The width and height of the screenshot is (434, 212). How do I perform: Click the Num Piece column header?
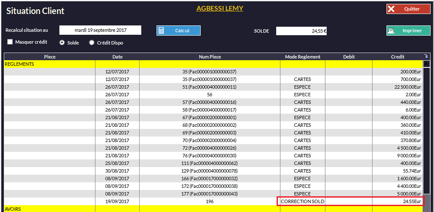[x=210, y=57]
